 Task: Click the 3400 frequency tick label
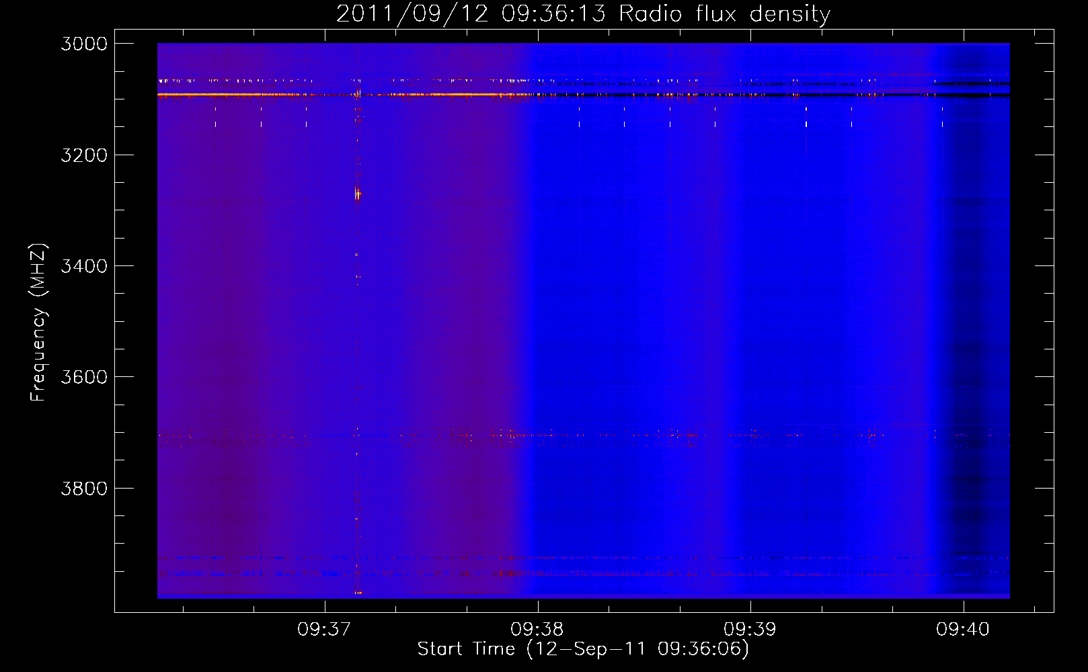(x=84, y=266)
